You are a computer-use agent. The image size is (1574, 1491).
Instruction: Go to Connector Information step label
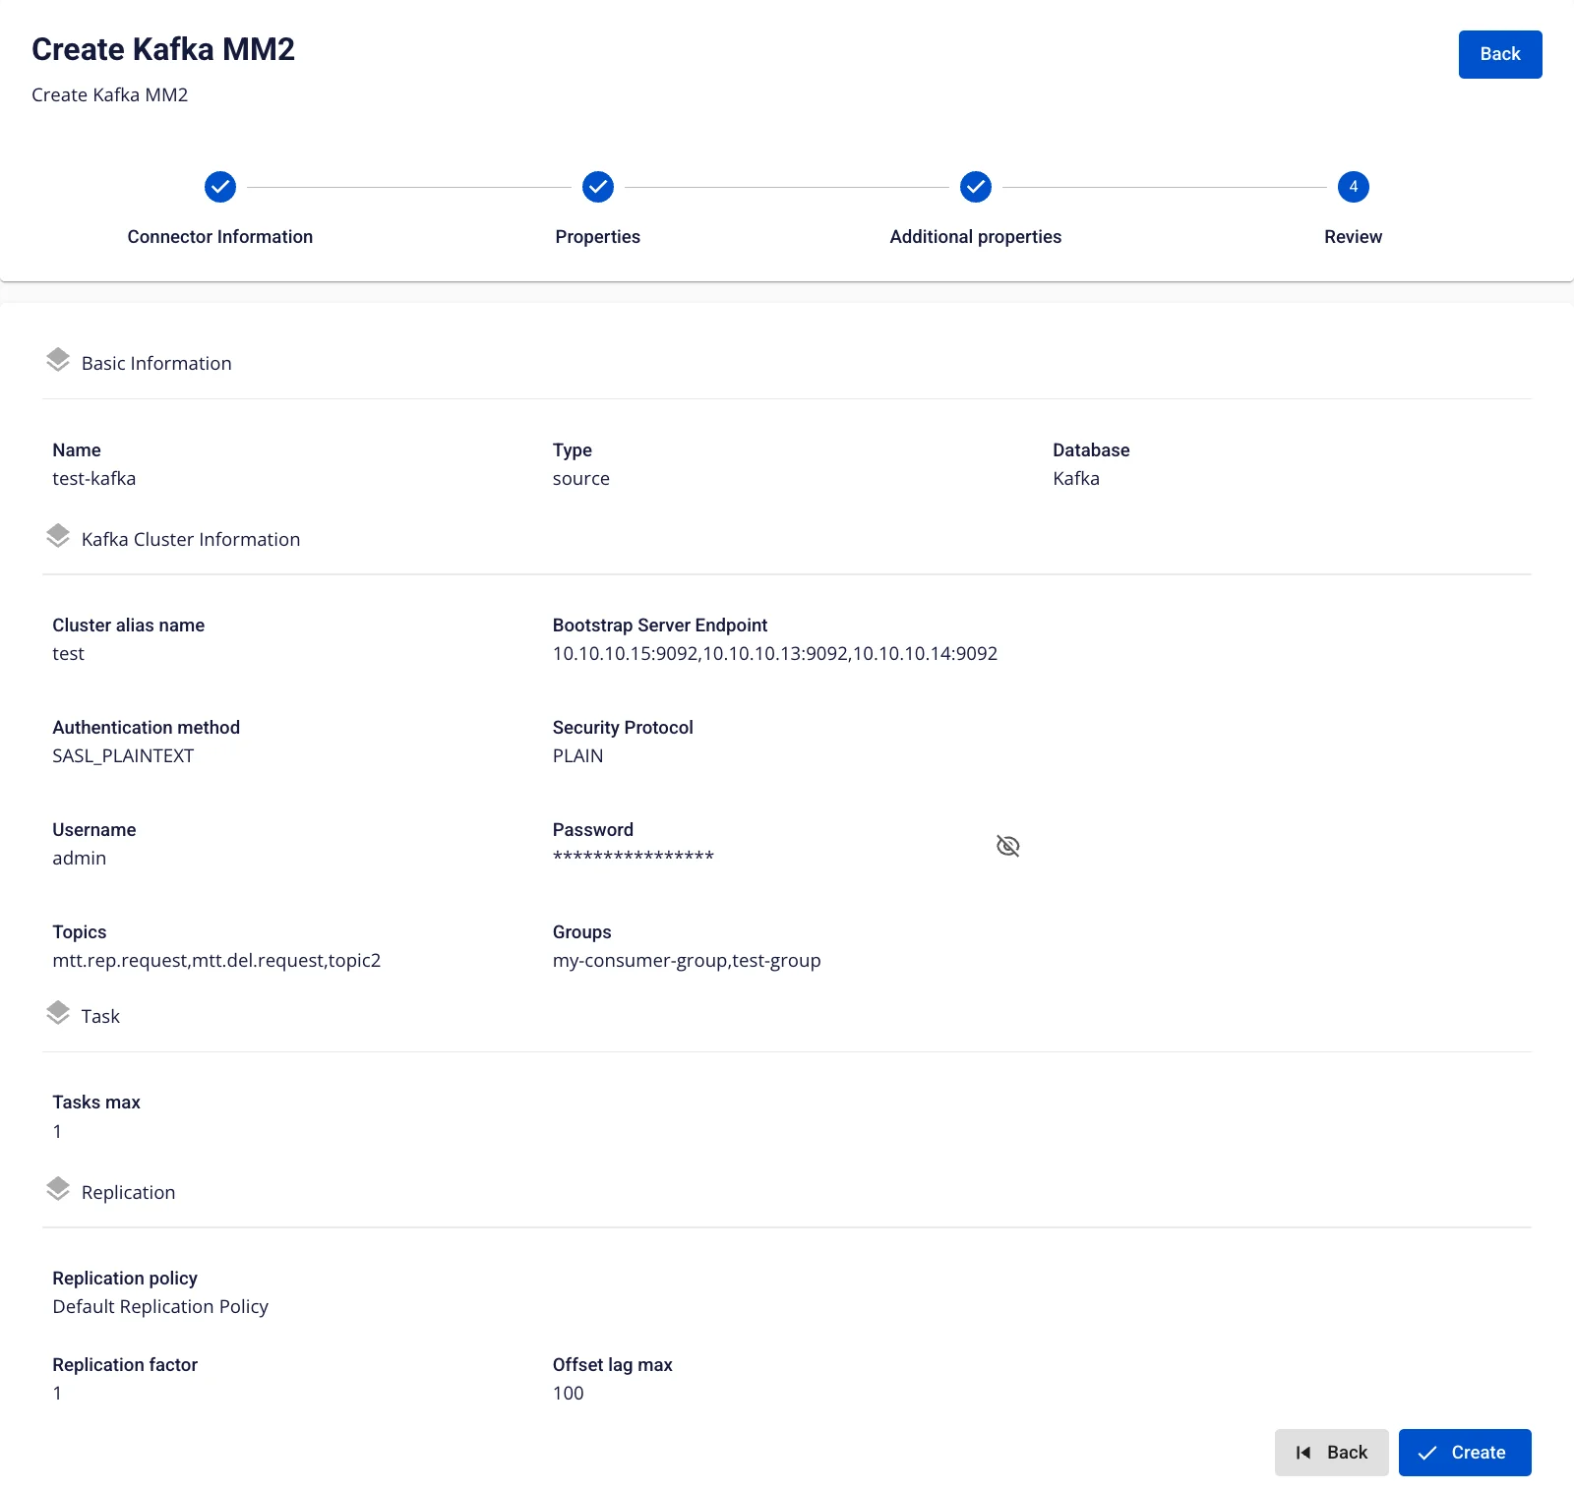220,237
